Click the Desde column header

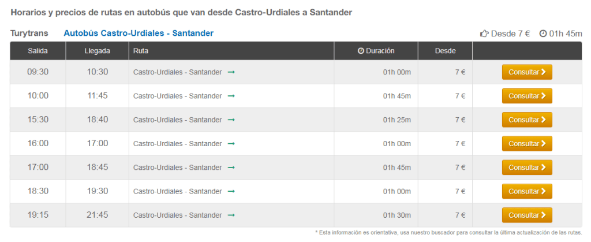pos(445,51)
